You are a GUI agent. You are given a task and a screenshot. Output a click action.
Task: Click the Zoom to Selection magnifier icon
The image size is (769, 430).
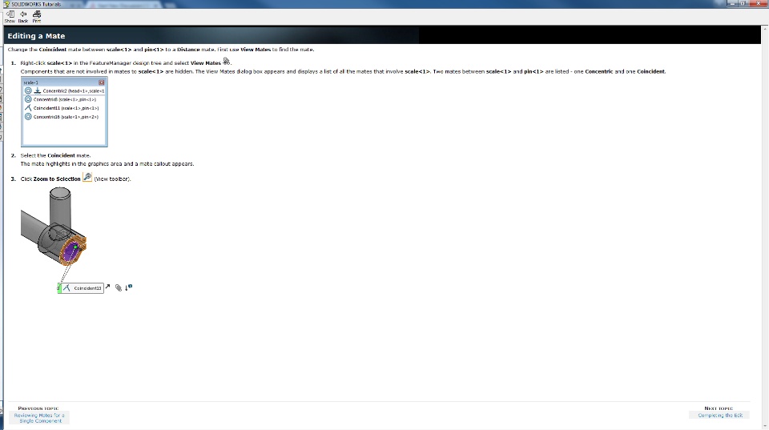pyautogui.click(x=87, y=177)
